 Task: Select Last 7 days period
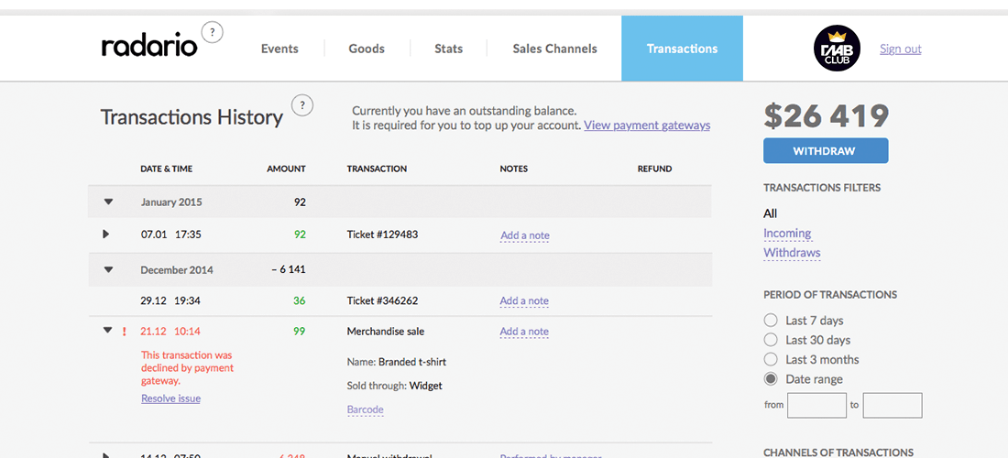(x=771, y=321)
